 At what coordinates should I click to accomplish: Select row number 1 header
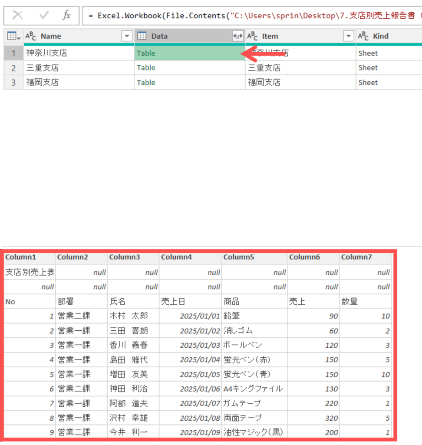click(x=13, y=53)
